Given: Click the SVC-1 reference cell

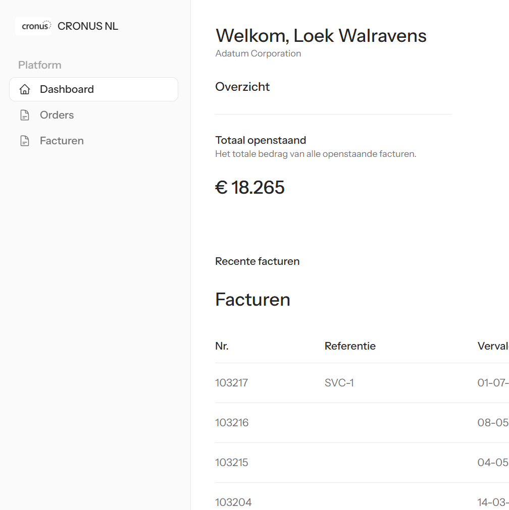Looking at the screenshot, I should tap(339, 383).
